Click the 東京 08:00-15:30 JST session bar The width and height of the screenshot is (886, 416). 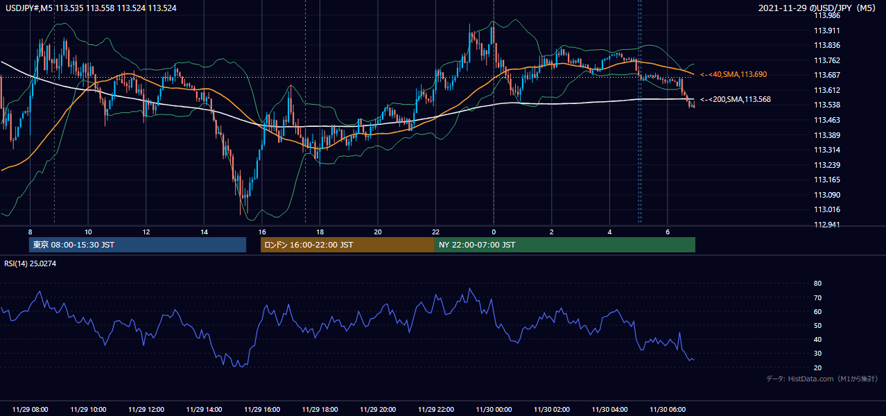137,245
